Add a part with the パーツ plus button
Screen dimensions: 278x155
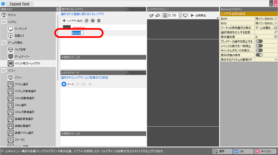coord(67,84)
